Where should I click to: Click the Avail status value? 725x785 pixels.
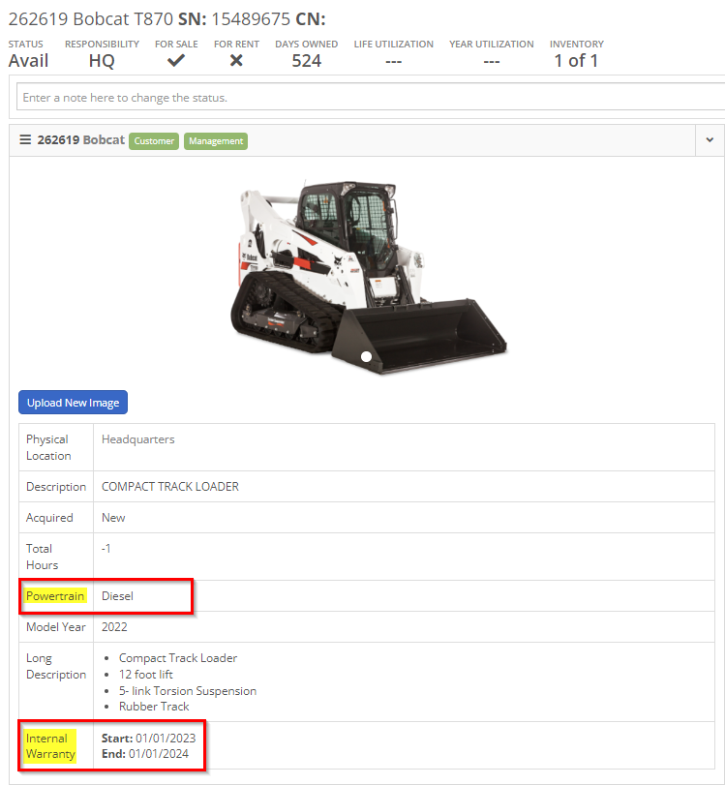(x=28, y=61)
